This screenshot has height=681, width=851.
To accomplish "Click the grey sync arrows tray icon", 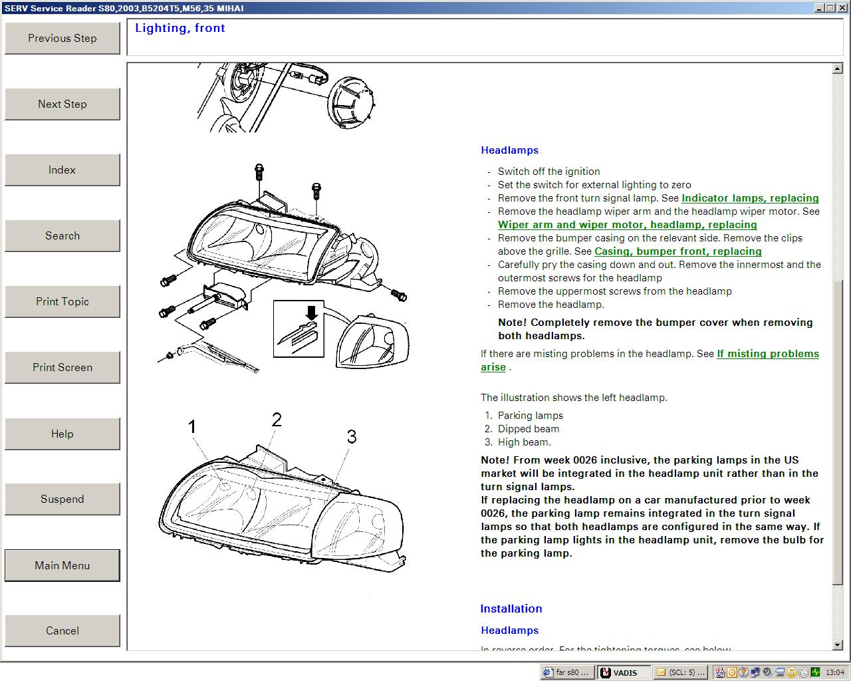I will (x=804, y=672).
